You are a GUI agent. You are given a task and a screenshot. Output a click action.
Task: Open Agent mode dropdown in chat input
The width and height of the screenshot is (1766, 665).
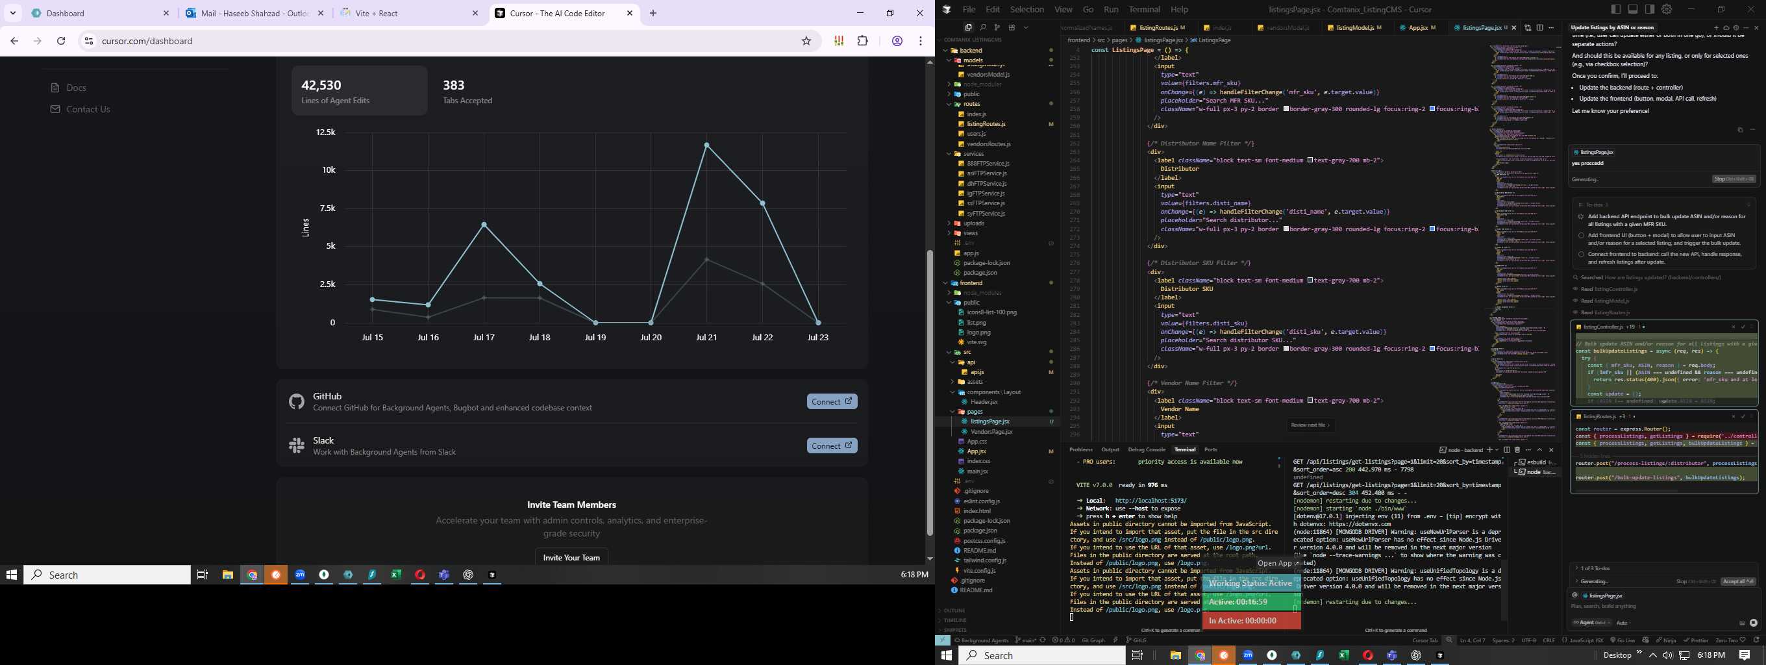pos(1591,623)
